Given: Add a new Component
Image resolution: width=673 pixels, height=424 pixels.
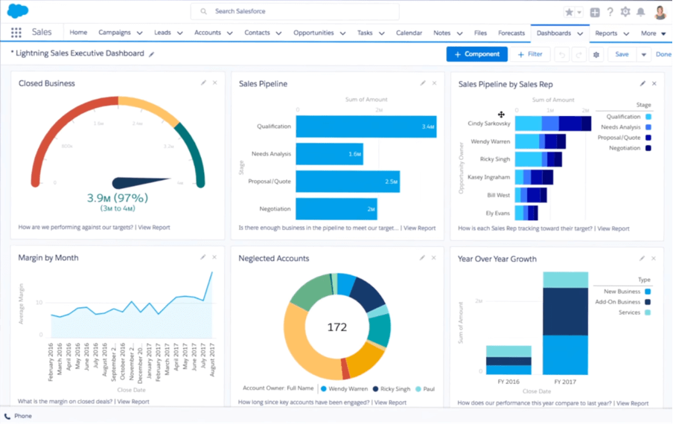Looking at the screenshot, I should (477, 54).
